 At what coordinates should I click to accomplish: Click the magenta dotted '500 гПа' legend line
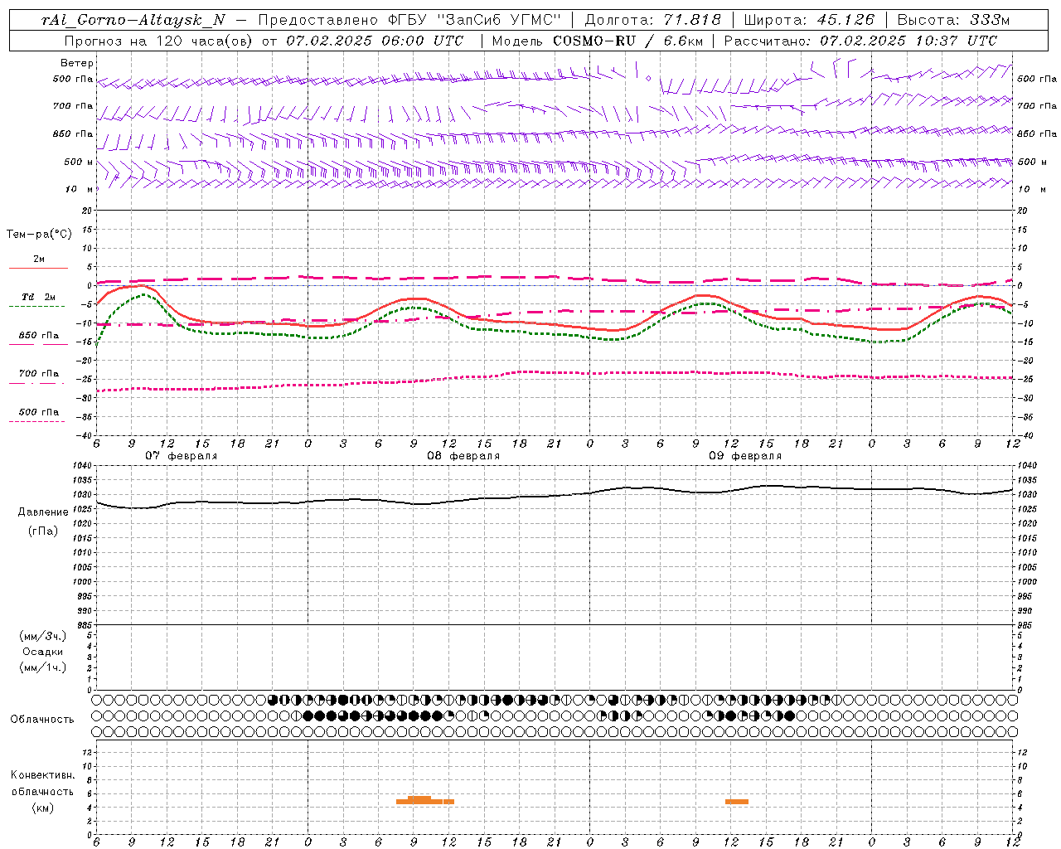[36, 422]
